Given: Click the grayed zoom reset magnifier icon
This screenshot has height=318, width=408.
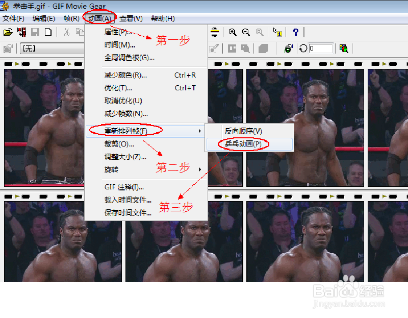Looking at the screenshot, I should pyautogui.click(x=260, y=32).
